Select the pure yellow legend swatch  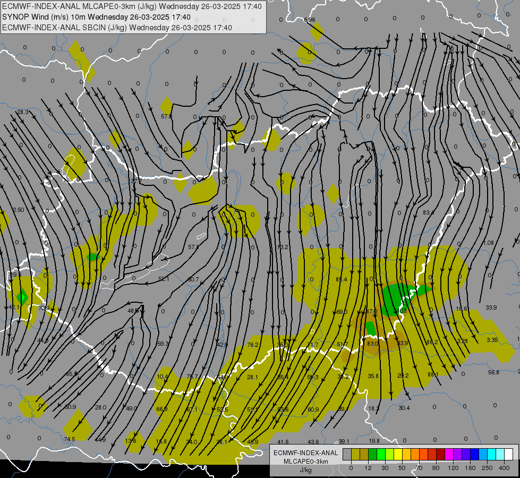[398, 455]
